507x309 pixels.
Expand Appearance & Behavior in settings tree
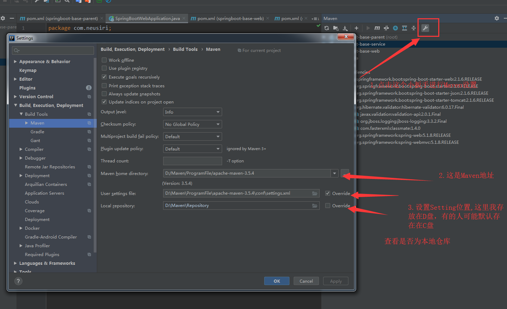[15, 61]
